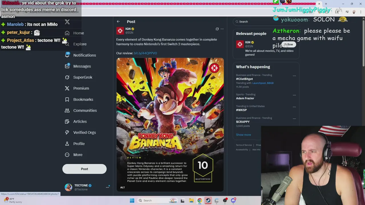
Task: Click Show more under What's happening
Action: click(x=243, y=135)
